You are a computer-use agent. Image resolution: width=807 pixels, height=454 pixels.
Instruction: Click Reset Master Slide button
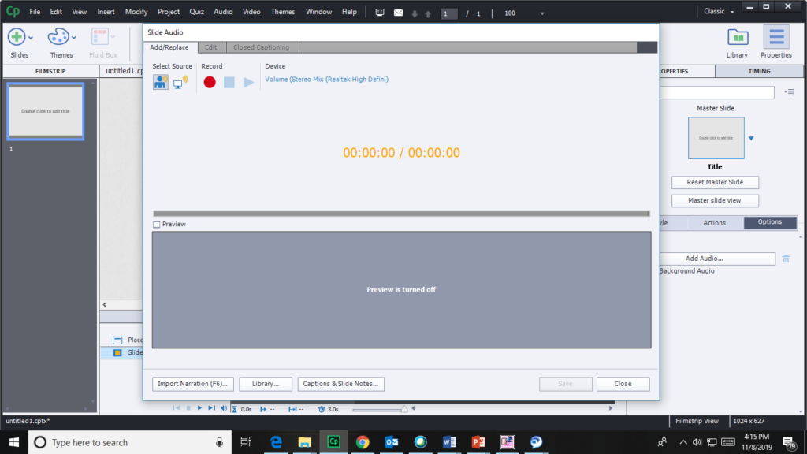(x=715, y=182)
